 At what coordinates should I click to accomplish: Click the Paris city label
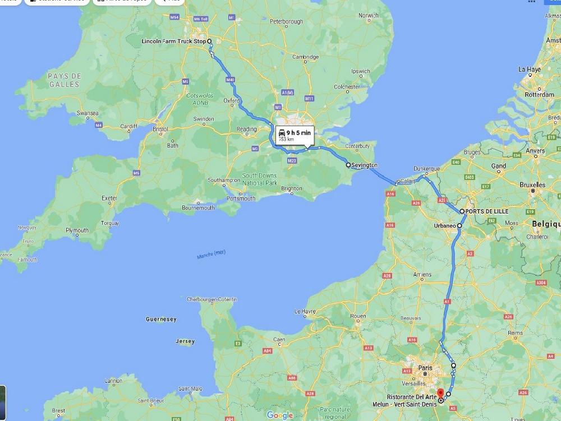425,368
